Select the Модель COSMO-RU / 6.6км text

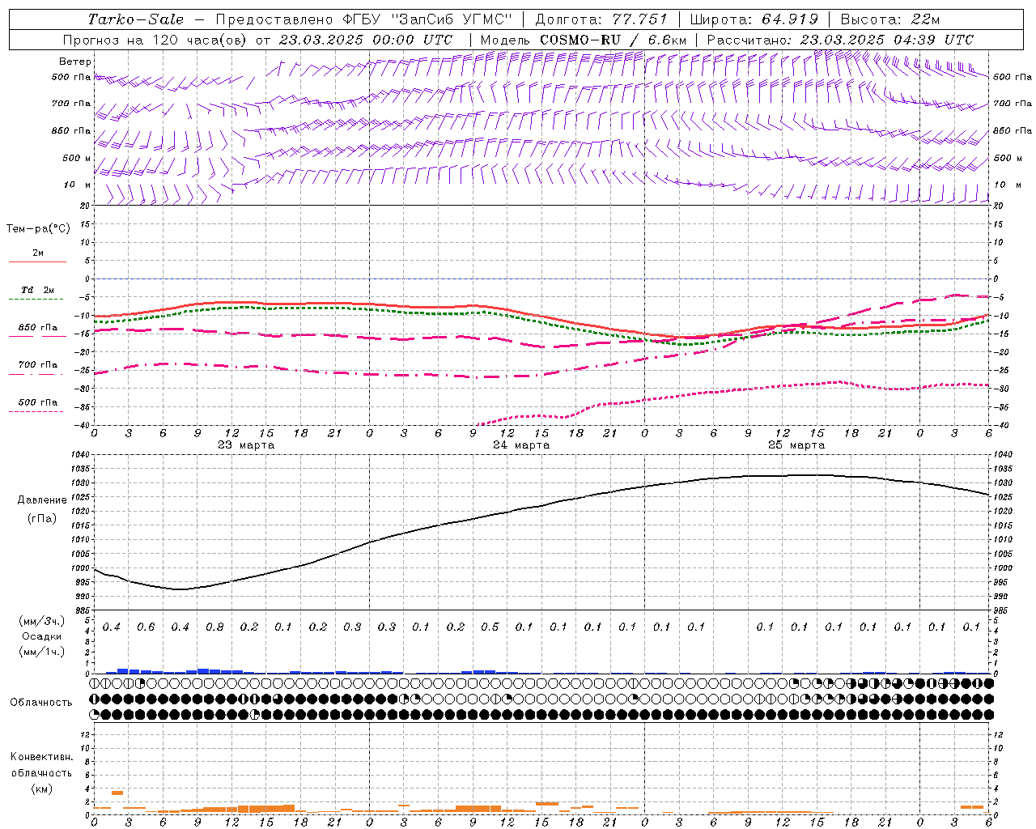click(584, 40)
